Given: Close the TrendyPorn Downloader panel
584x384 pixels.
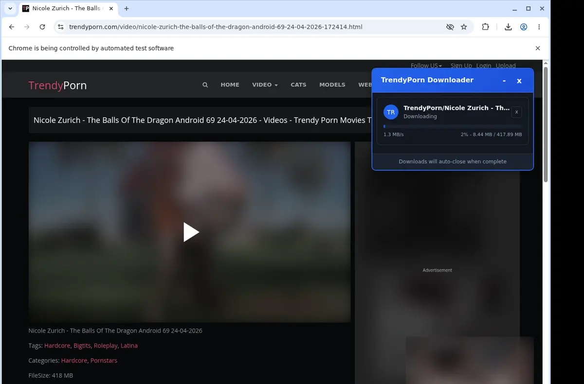Looking at the screenshot, I should pyautogui.click(x=519, y=81).
